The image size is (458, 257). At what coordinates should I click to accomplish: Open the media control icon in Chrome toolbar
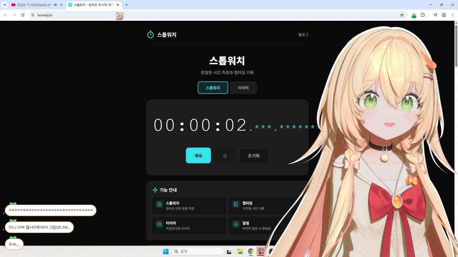click(435, 15)
